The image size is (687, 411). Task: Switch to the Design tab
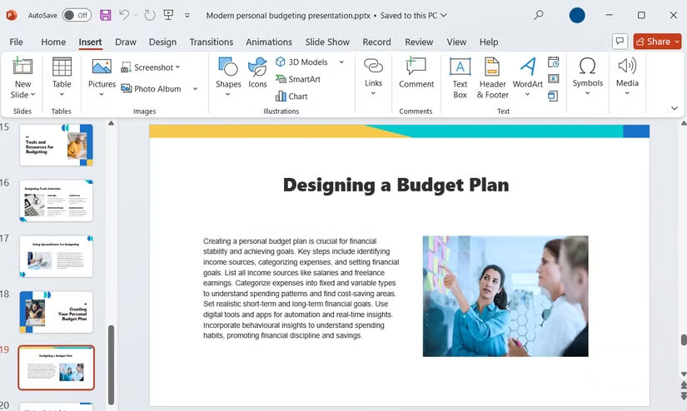pyautogui.click(x=162, y=42)
